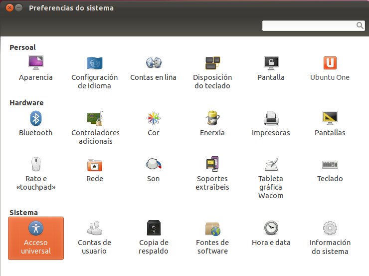Image resolution: width=369 pixels, height=276 pixels.
Task: Open Rede network settings
Action: pos(95,170)
